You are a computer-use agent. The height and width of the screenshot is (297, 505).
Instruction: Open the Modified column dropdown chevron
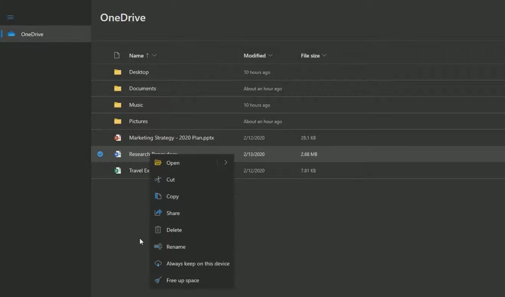[270, 55]
